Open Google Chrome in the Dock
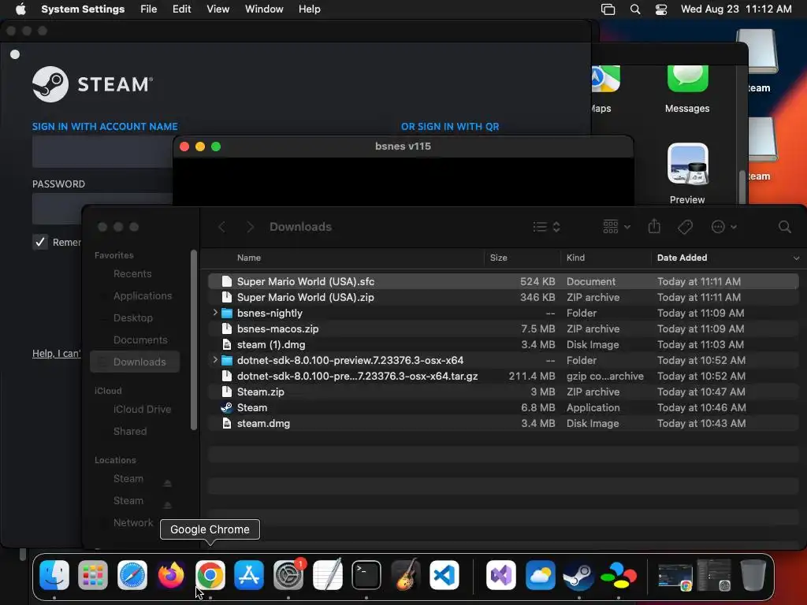Viewport: 807px width, 605px height. click(x=210, y=575)
